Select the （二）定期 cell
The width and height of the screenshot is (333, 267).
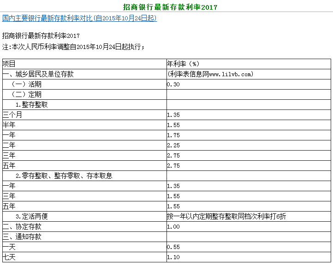pyautogui.click(x=84, y=94)
